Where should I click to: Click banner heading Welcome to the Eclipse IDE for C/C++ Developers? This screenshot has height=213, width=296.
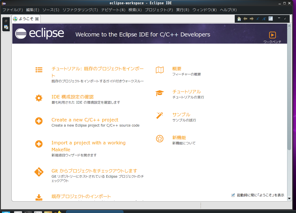tap(143, 34)
